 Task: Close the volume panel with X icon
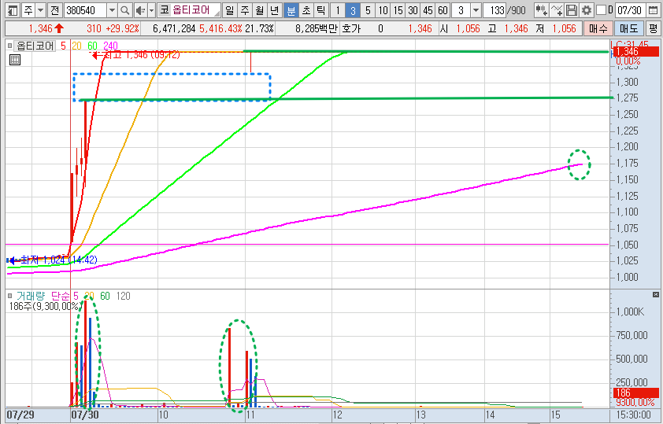click(x=655, y=294)
